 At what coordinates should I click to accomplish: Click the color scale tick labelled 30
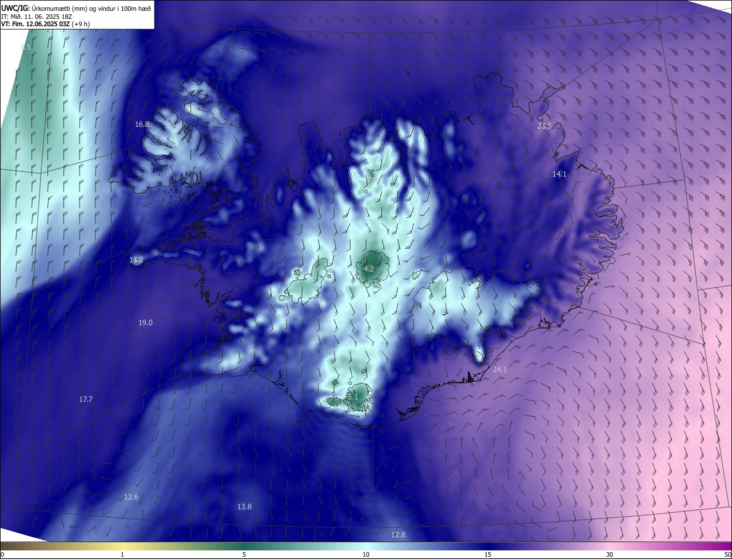click(610, 554)
